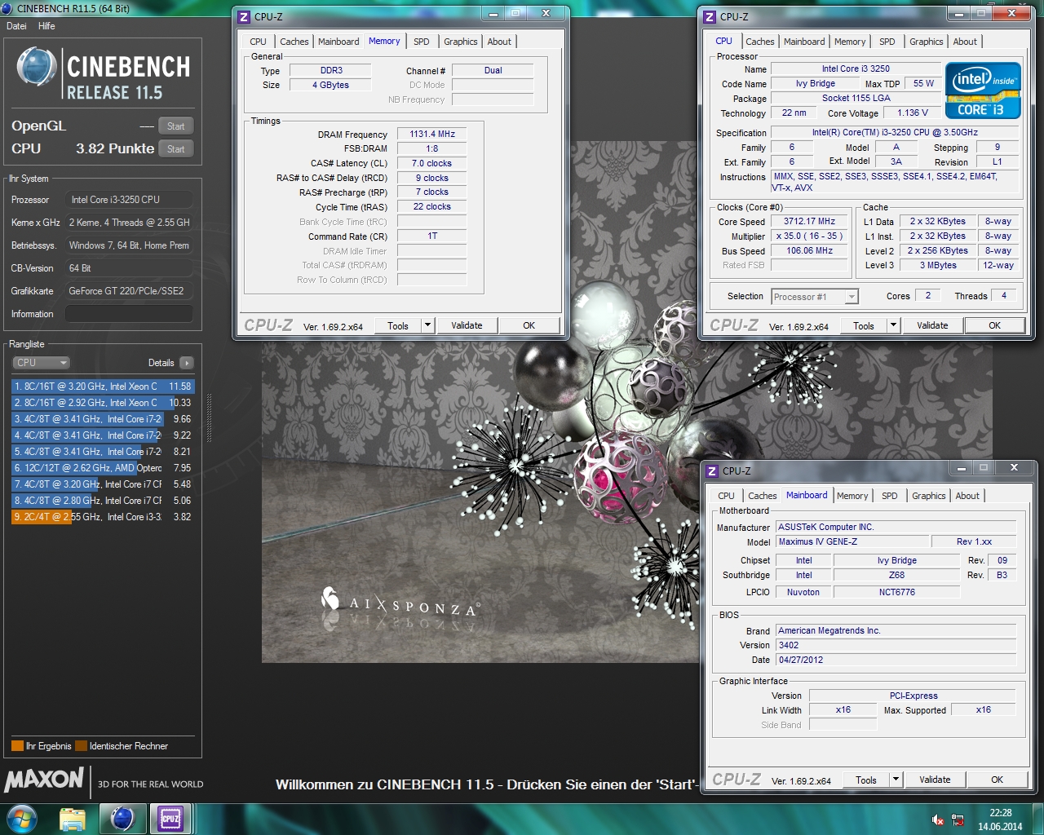This screenshot has width=1044, height=835.
Task: Click the CPU-Z icon in Mainboard window title bar
Action: point(712,471)
